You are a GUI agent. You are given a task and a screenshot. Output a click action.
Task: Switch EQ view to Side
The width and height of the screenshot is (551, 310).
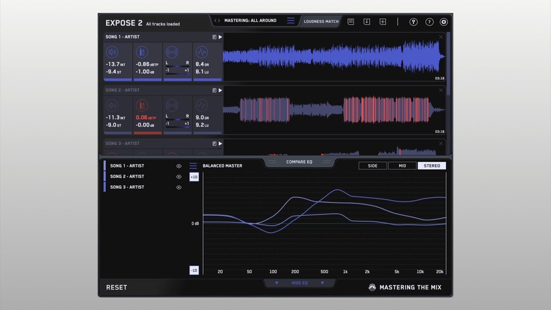[373, 166]
